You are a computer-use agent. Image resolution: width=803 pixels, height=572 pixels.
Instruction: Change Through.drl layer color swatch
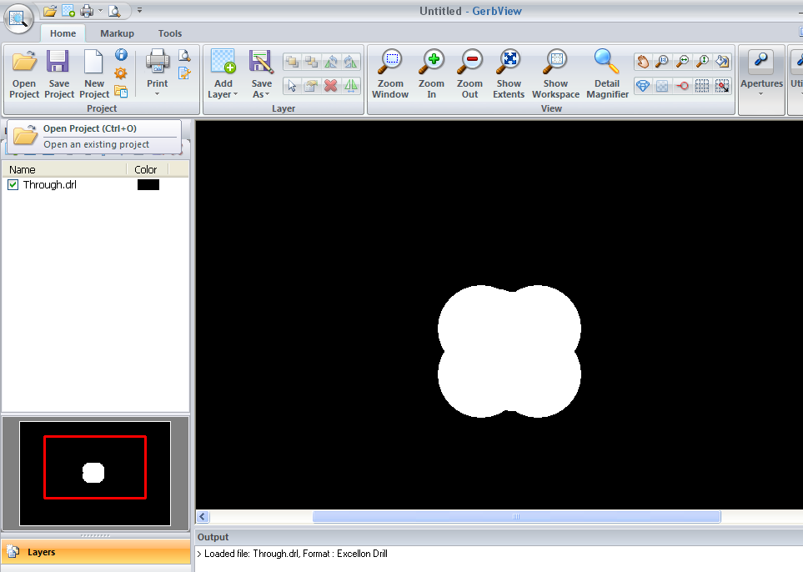pos(148,185)
